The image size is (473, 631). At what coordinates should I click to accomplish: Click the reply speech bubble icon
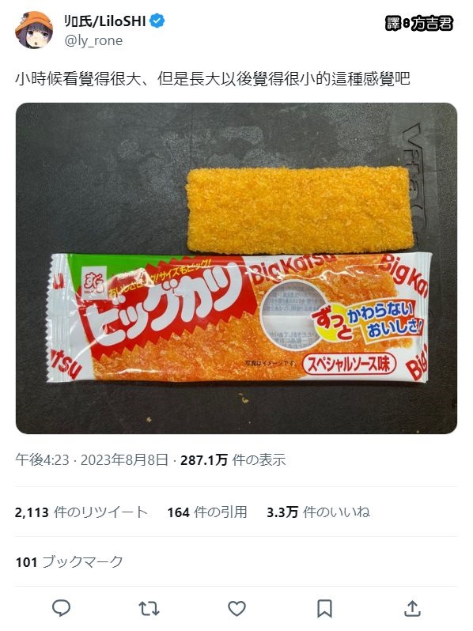tap(61, 608)
